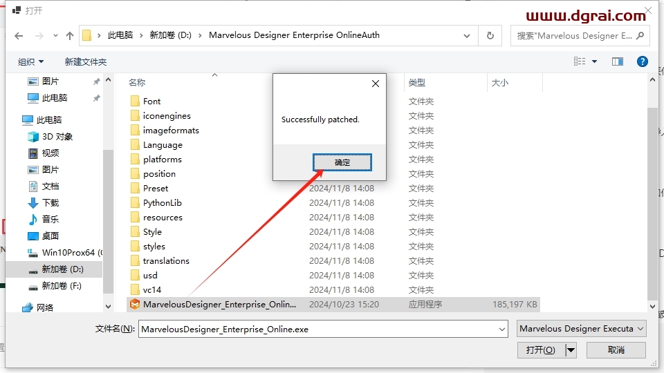Viewport: 664px width, 373px height.
Task: Expand the address bar history dropdown
Action: tap(467, 36)
